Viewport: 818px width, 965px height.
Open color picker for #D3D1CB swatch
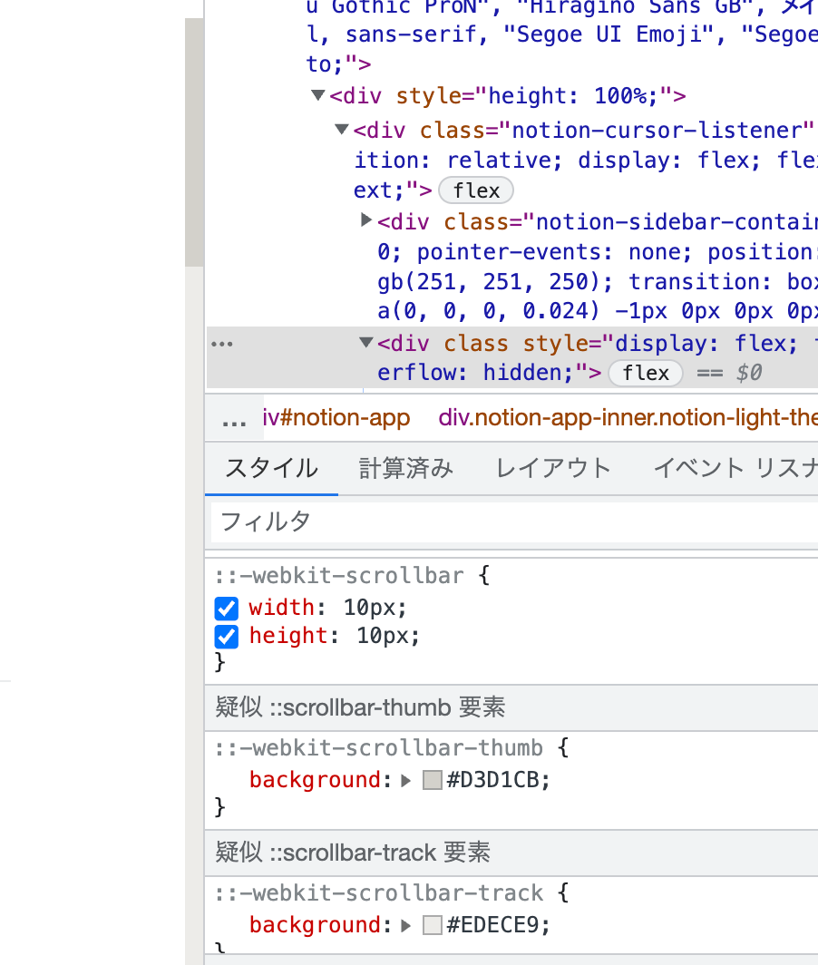click(432, 780)
